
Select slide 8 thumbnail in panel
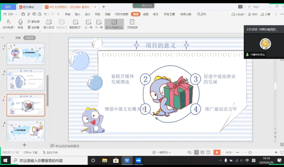click(26, 131)
